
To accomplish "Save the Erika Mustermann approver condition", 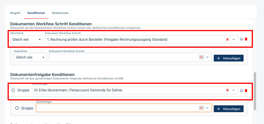I will 242,91.
